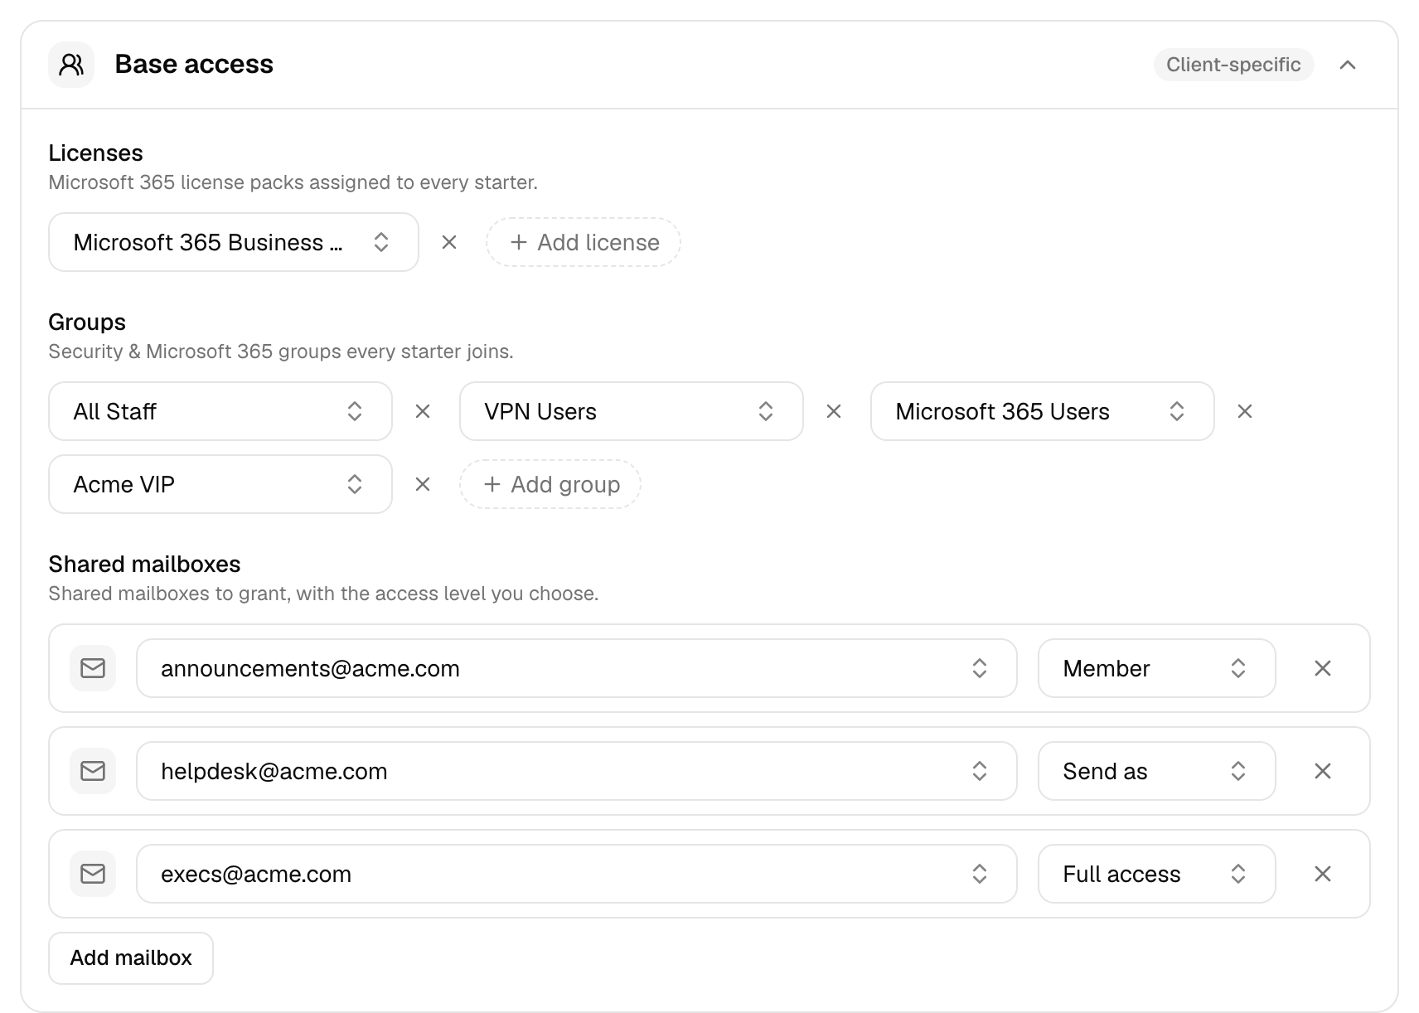Screen dimensions: 1419x1013
Task: Open the helpdesk@acme.com mailbox selector
Action: coord(577,771)
